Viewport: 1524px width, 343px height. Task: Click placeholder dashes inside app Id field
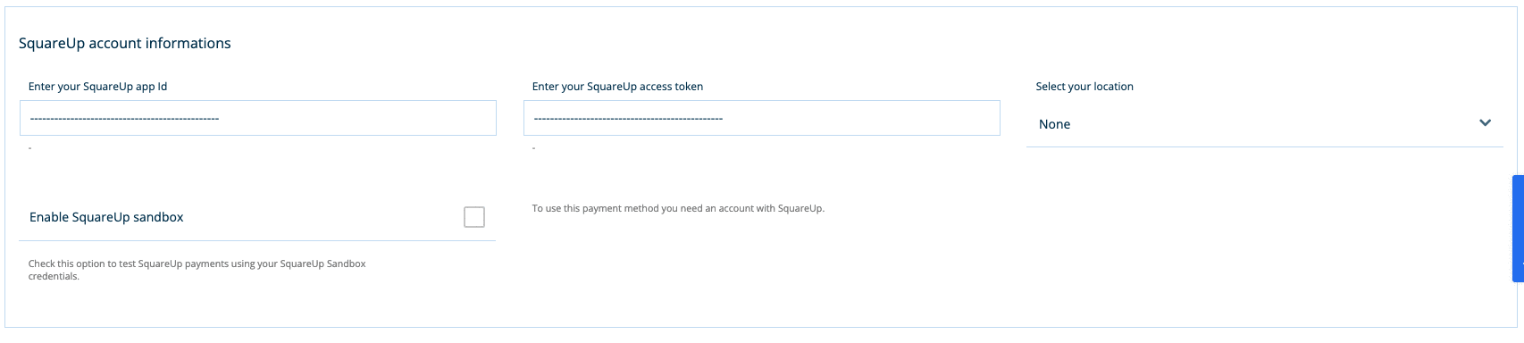(124, 118)
